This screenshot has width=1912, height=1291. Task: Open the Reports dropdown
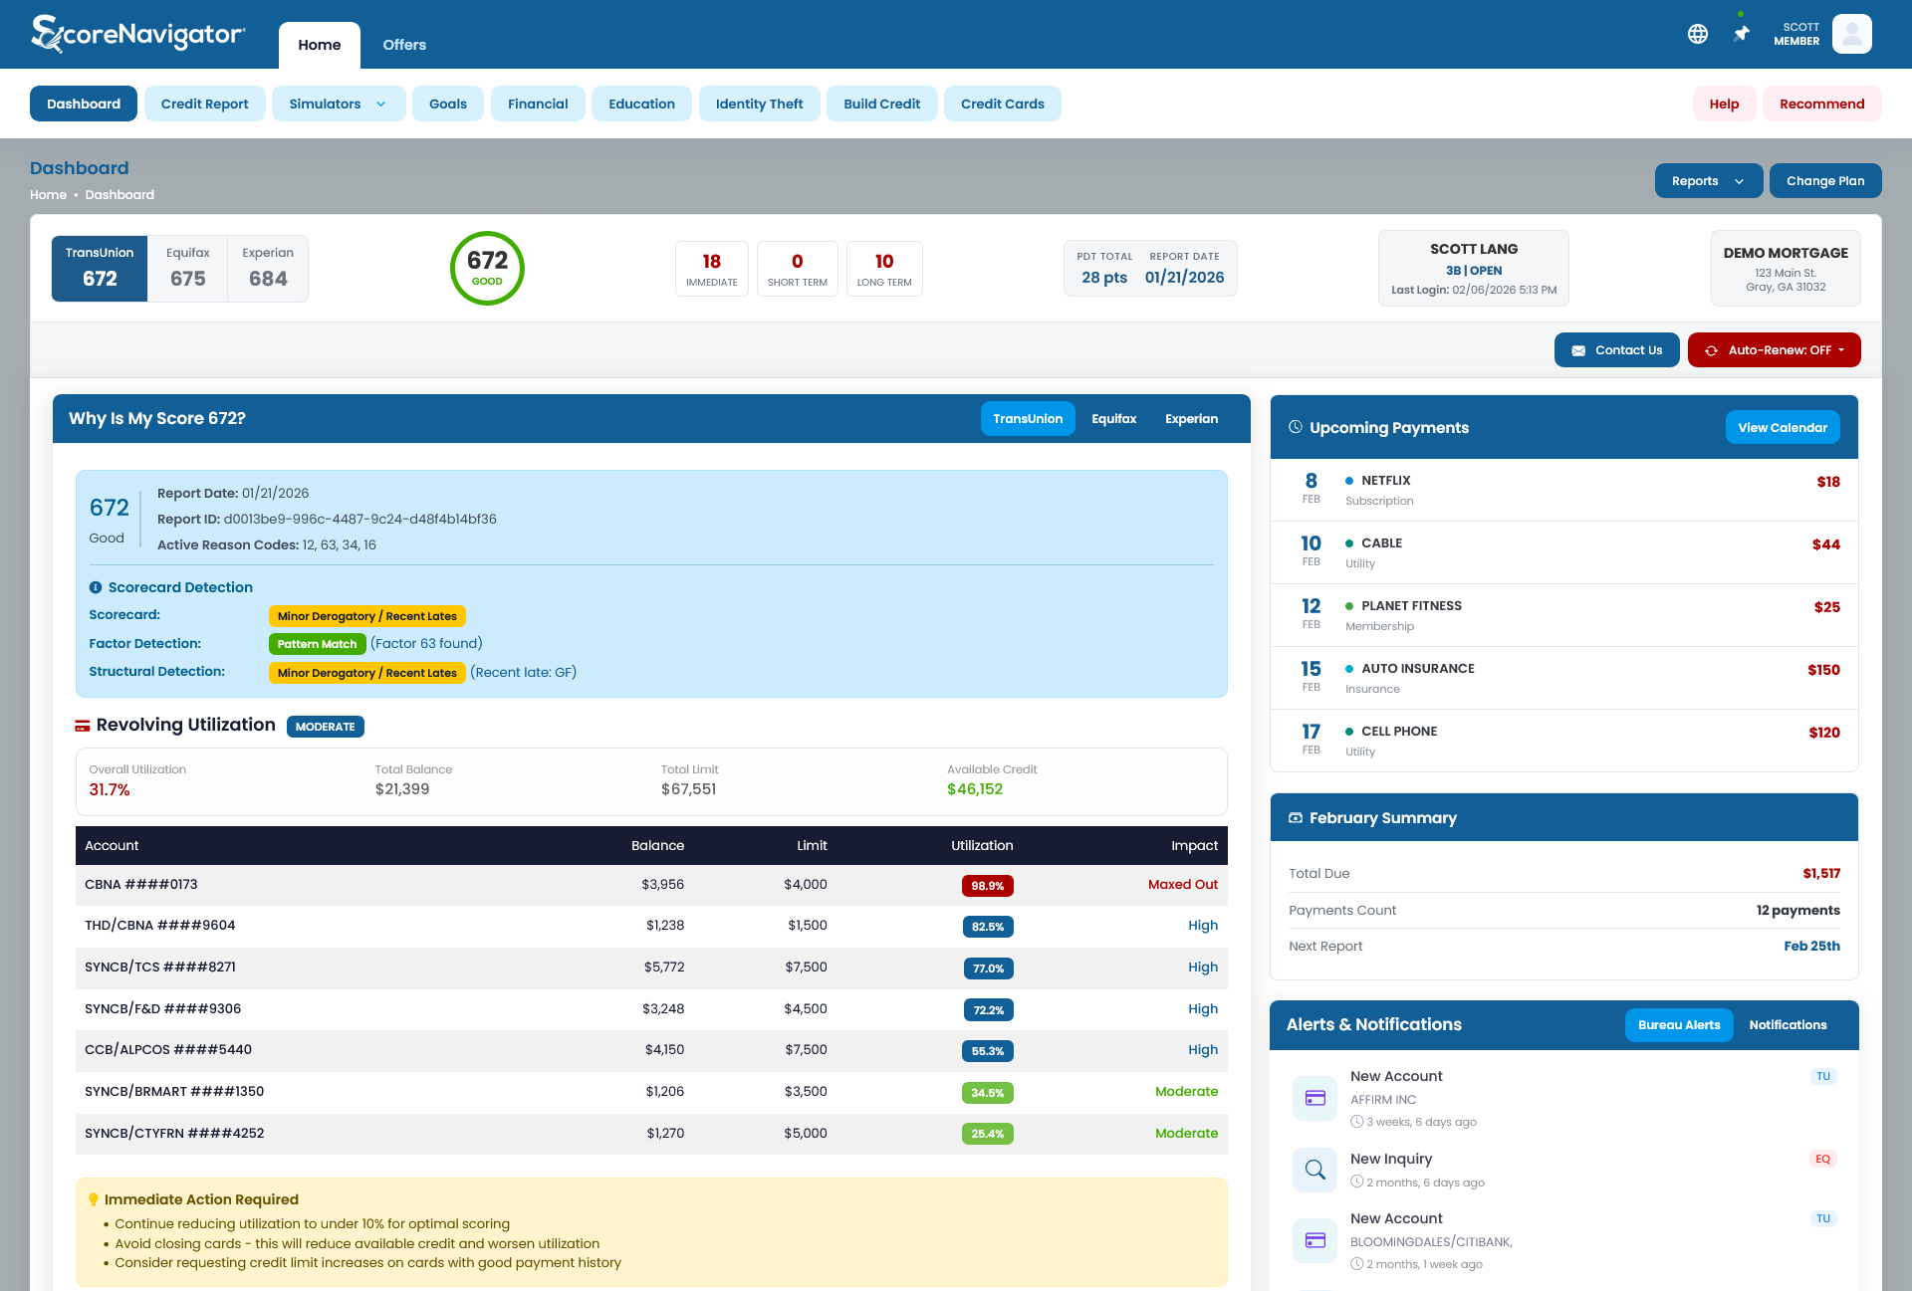[1708, 180]
